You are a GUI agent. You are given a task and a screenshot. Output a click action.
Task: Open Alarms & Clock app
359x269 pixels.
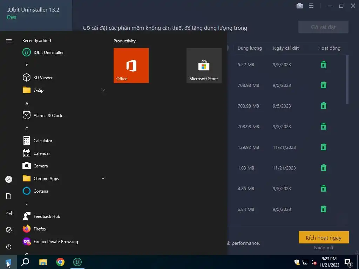pos(63,116)
